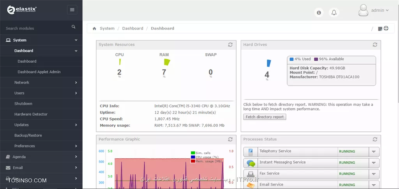
Task: Open the info icon in top bar
Action: pyautogui.click(x=319, y=12)
